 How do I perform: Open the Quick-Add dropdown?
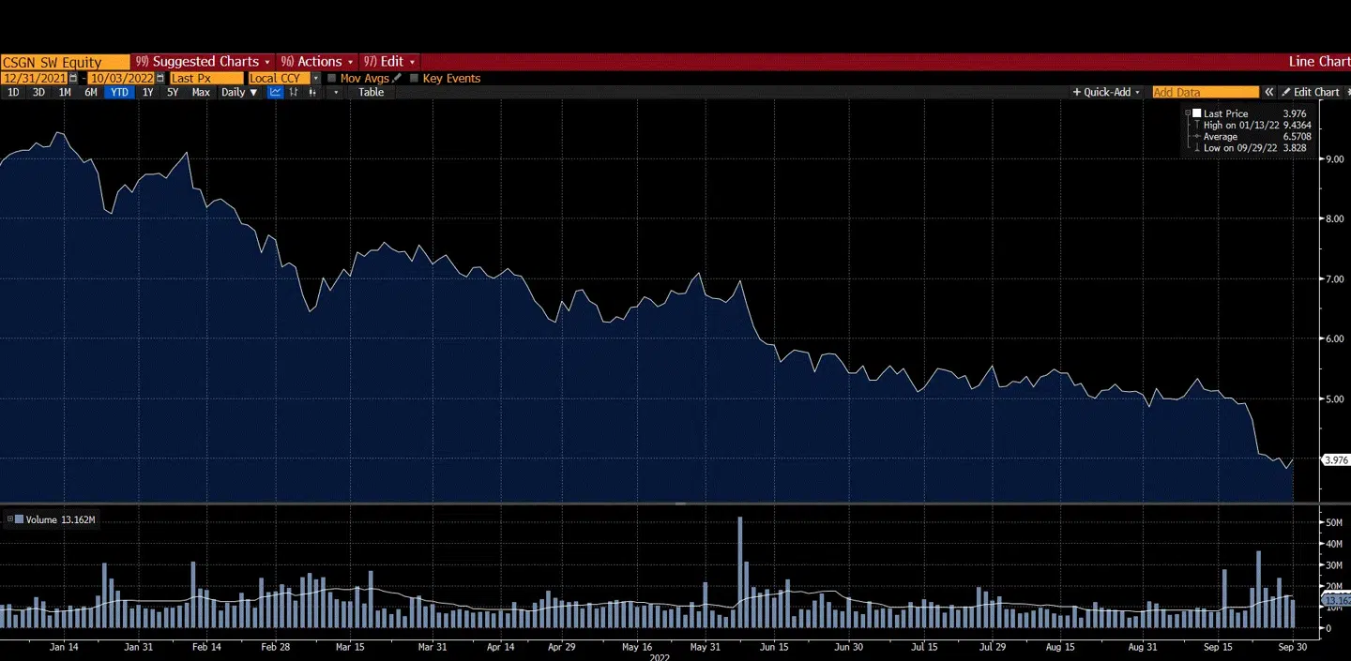(x=1106, y=92)
